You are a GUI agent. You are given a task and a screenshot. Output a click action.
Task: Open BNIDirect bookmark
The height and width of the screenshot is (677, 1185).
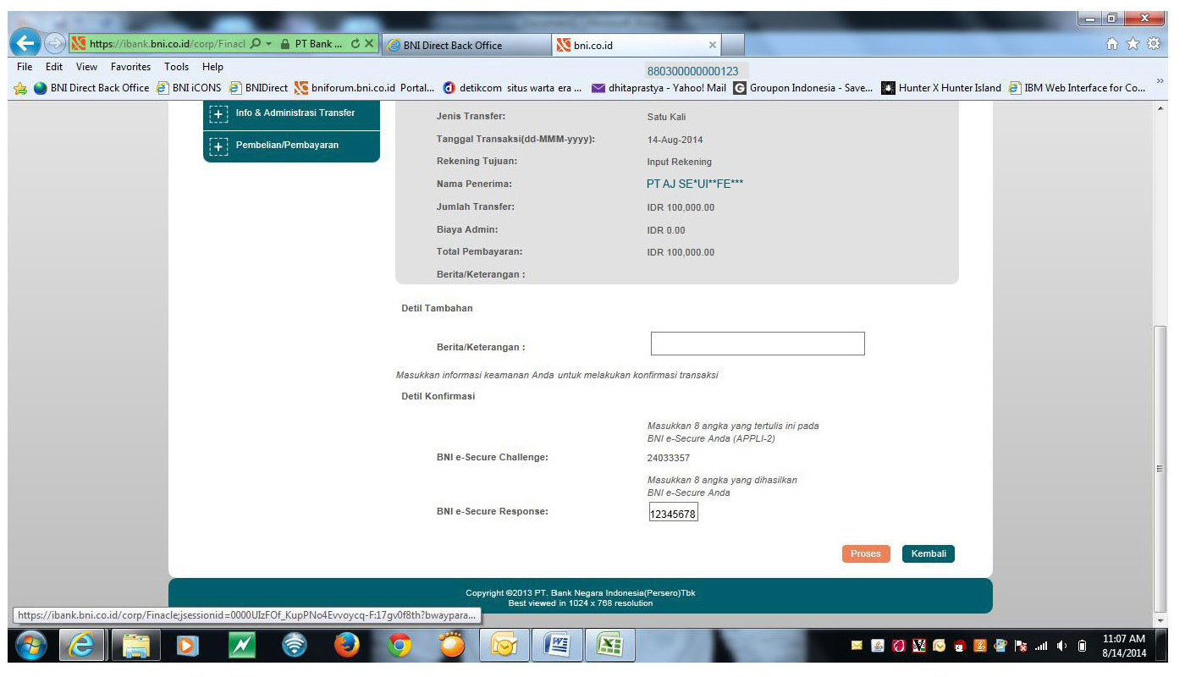(x=259, y=88)
